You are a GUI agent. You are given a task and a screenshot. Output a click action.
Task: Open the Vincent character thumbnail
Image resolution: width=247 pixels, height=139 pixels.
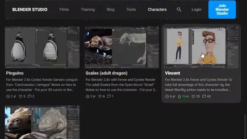click(201, 47)
